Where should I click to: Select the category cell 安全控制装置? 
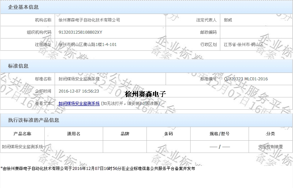coord(270,147)
